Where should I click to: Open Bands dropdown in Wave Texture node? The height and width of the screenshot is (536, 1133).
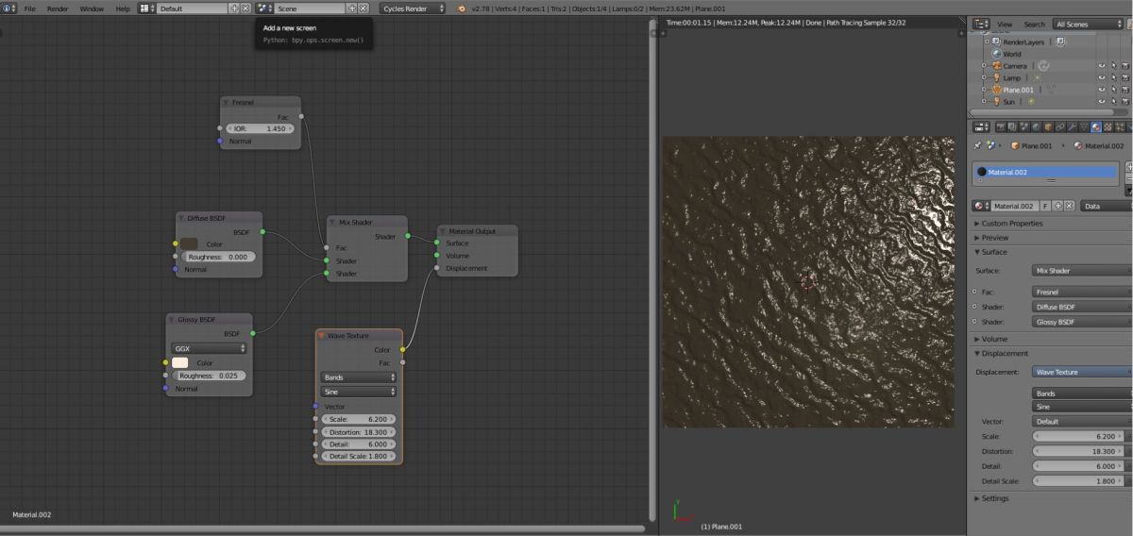359,377
